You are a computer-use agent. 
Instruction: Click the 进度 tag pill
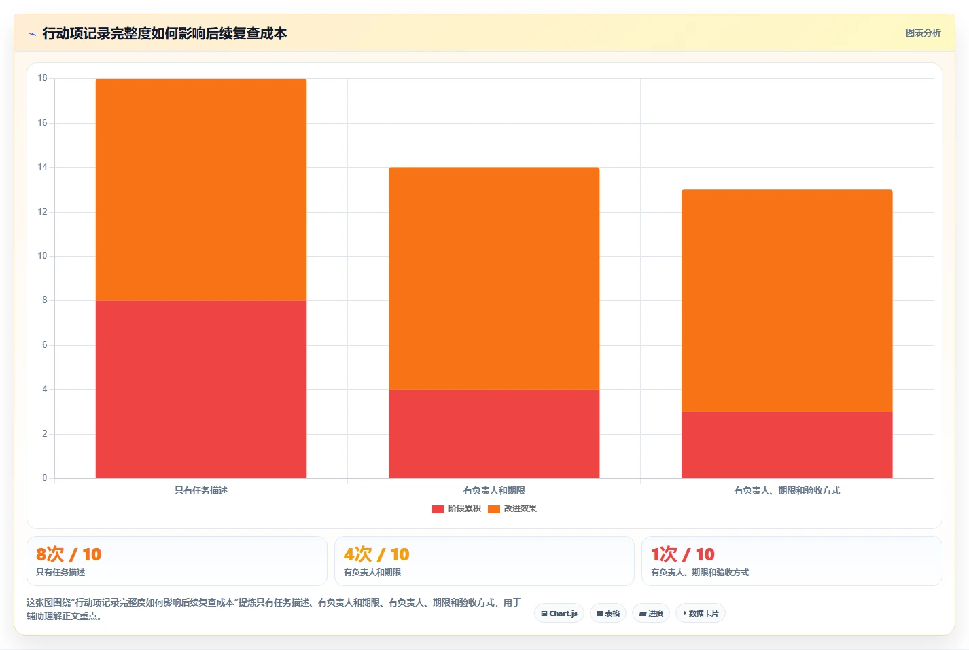tap(651, 613)
